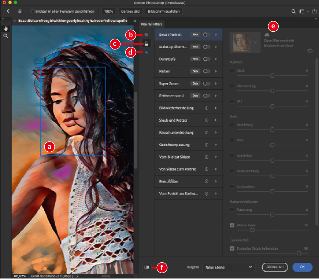The image size is (319, 279).
Task: Enable the Smart Portrait filter toggle
Action: pos(206,34)
